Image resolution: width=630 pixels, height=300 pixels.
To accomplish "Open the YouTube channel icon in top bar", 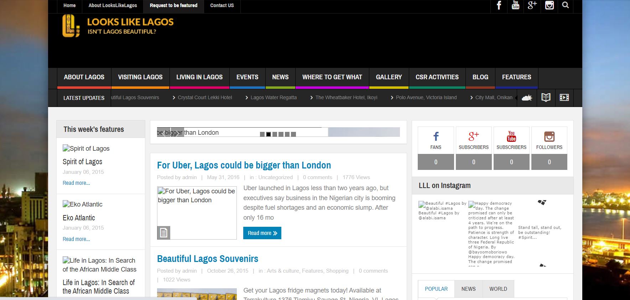I will coord(515,5).
